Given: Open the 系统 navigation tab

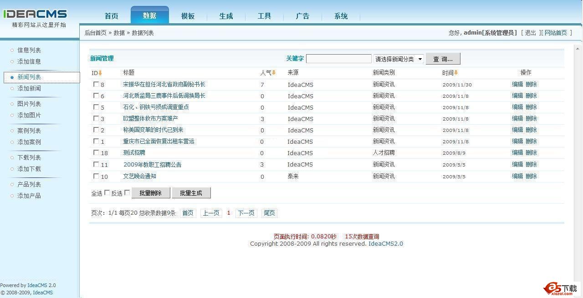Looking at the screenshot, I should point(341,16).
